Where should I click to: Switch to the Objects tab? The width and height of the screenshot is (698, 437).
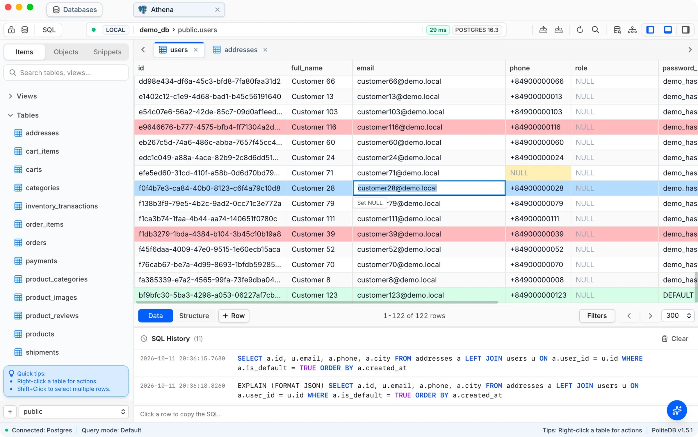click(66, 52)
